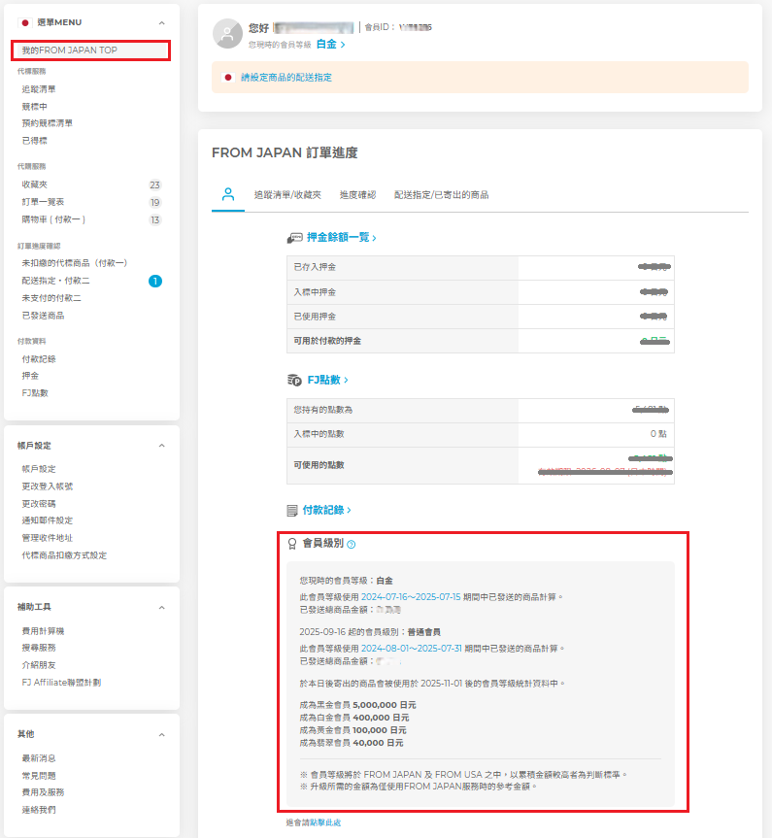Click the 13 count badge for 購物車
The width and height of the screenshot is (772, 838).
[x=154, y=220]
